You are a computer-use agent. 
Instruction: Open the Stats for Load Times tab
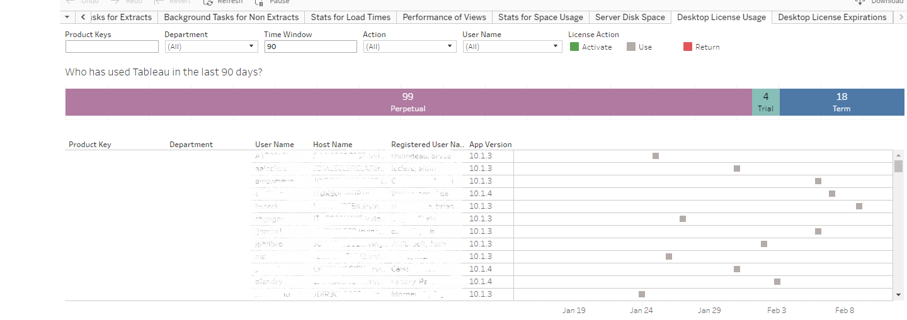coord(351,17)
